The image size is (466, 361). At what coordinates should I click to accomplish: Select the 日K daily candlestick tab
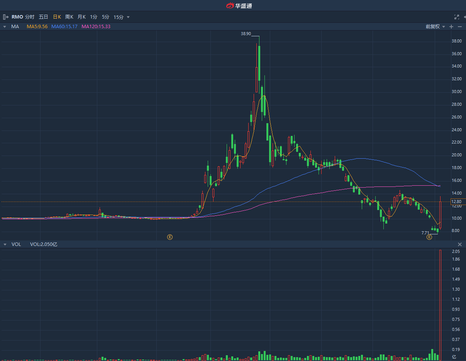click(x=57, y=17)
